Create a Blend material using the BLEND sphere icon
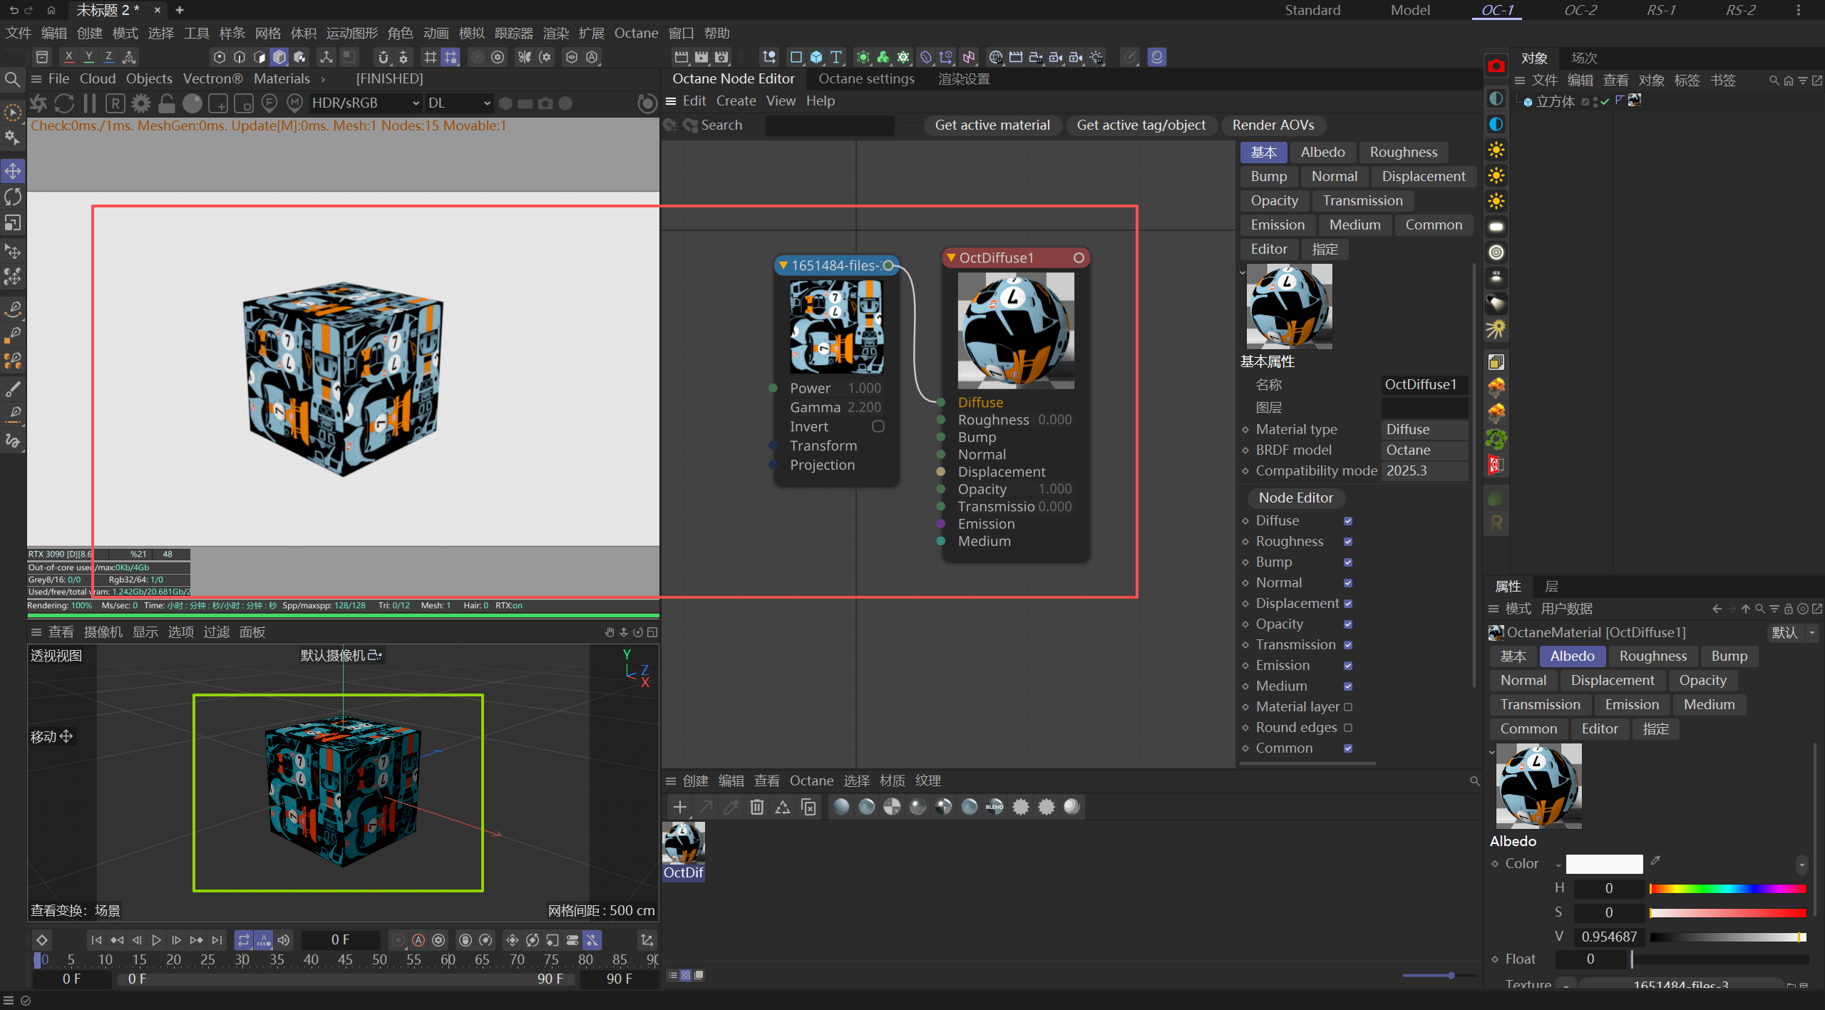The width and height of the screenshot is (1825, 1010). click(x=994, y=806)
